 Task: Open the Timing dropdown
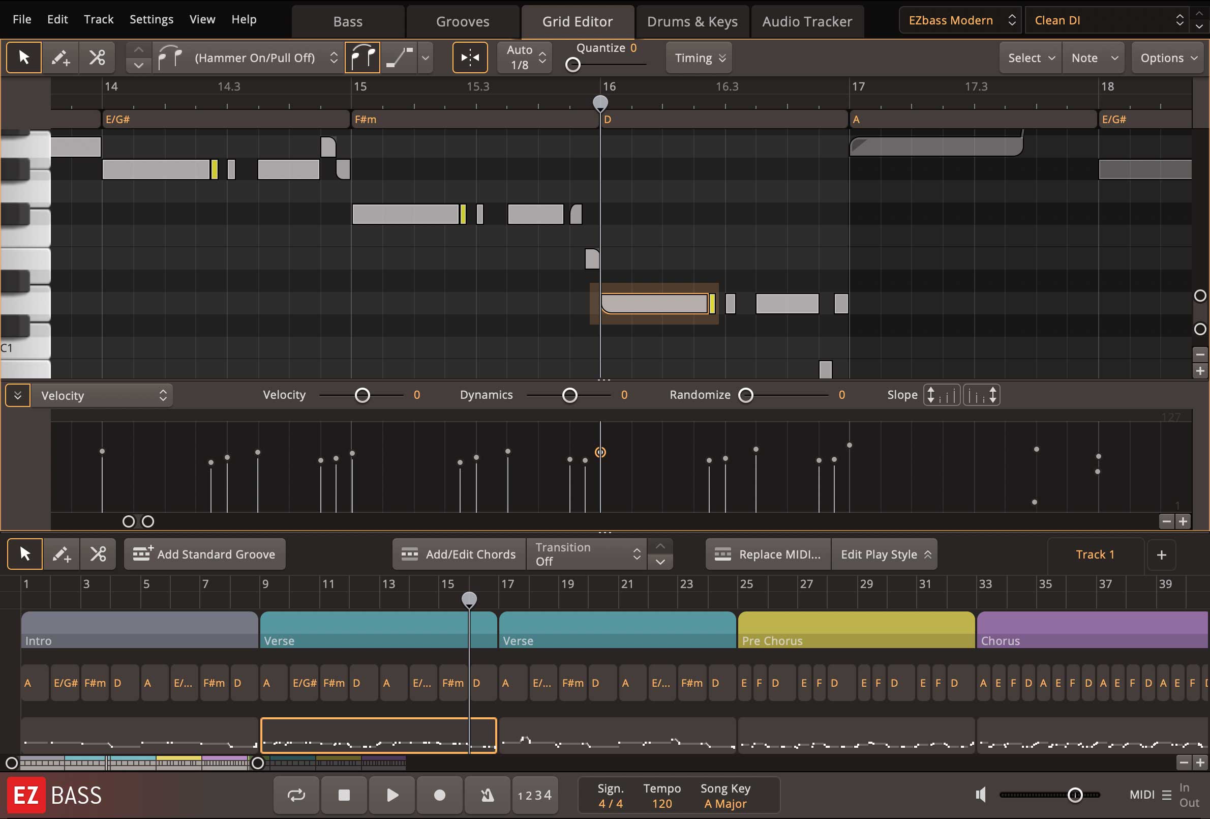699,58
